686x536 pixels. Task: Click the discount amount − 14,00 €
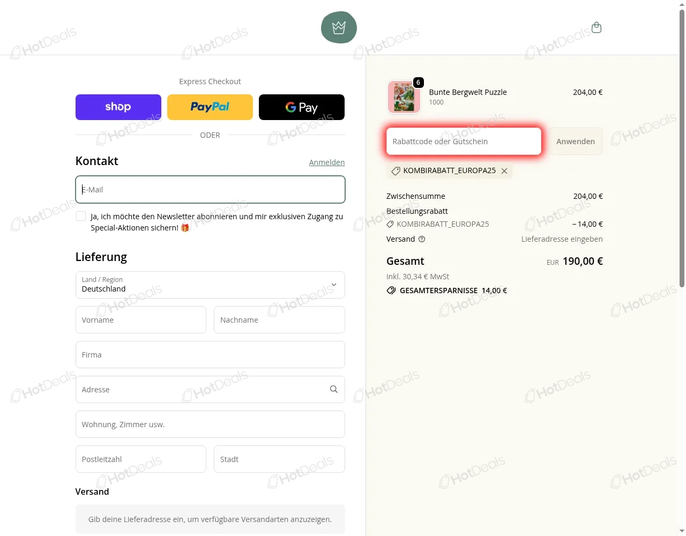[x=587, y=224]
